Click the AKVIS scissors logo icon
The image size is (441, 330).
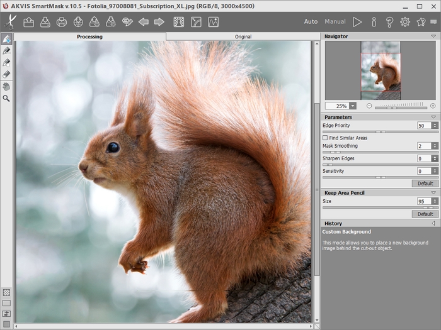[x=11, y=22]
